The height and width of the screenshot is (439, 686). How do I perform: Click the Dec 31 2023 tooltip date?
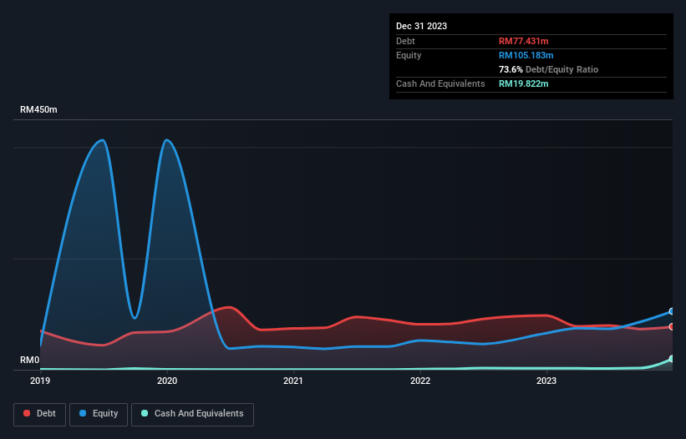(x=421, y=26)
